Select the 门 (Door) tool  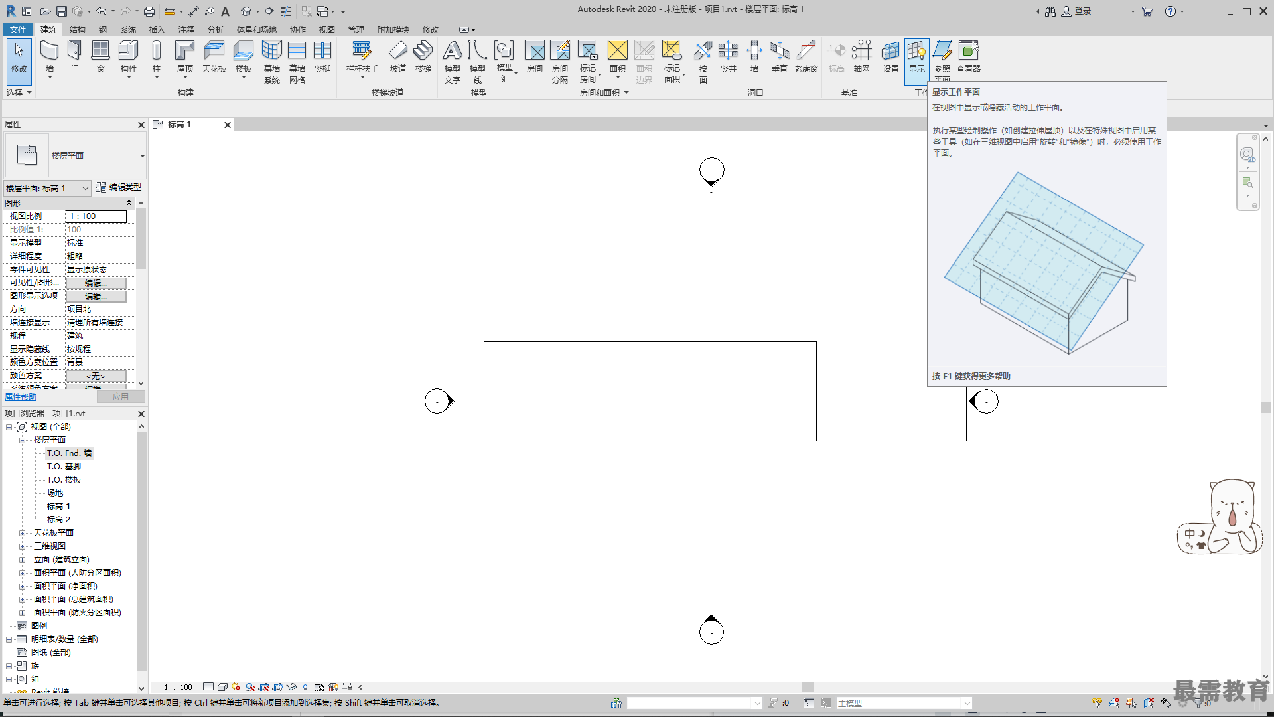coord(75,56)
